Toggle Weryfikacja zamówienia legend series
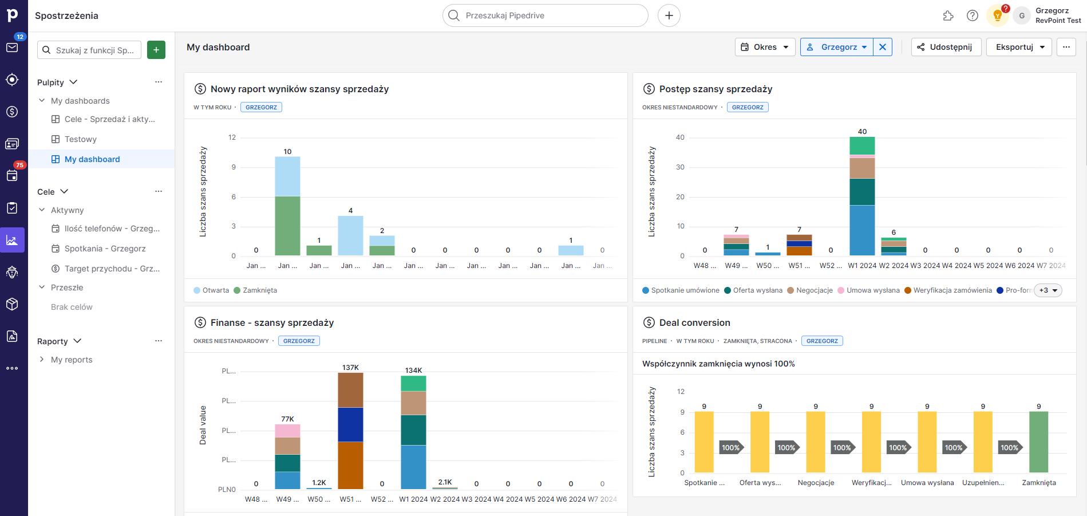This screenshot has width=1087, height=516. (948, 290)
